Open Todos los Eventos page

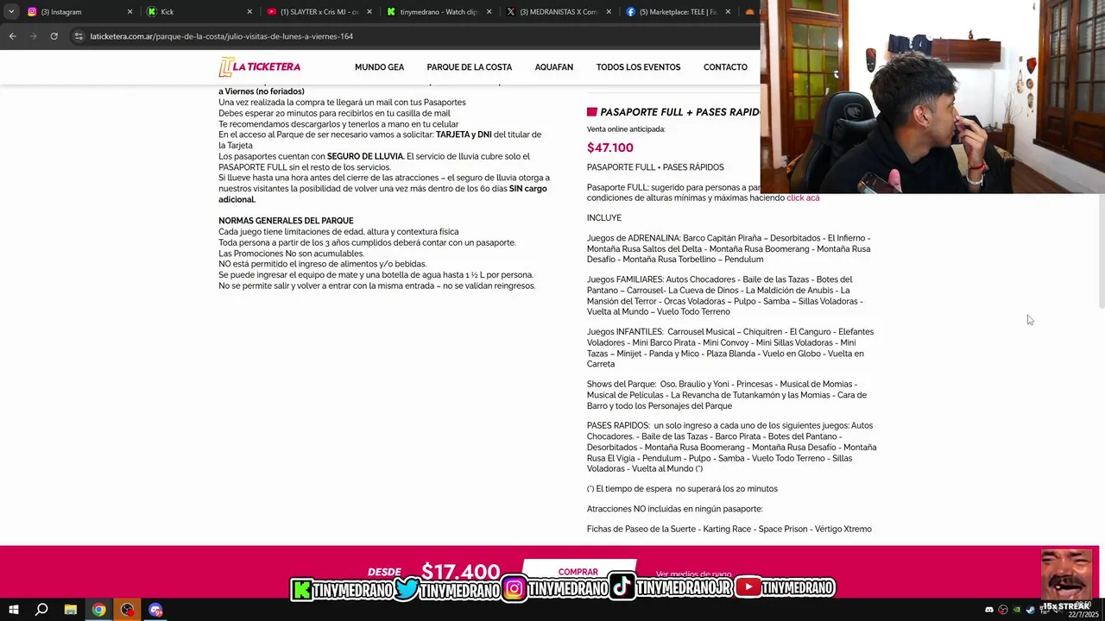[638, 67]
